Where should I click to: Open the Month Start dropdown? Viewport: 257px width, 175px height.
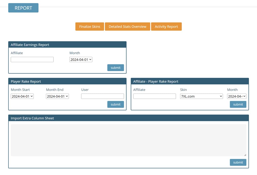[22, 96]
